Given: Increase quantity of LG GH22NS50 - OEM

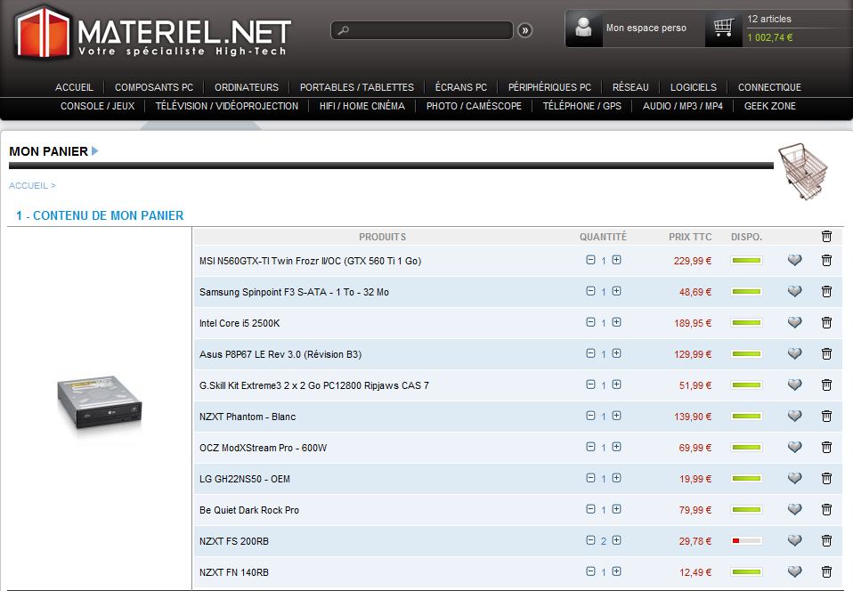Looking at the screenshot, I should (x=616, y=478).
